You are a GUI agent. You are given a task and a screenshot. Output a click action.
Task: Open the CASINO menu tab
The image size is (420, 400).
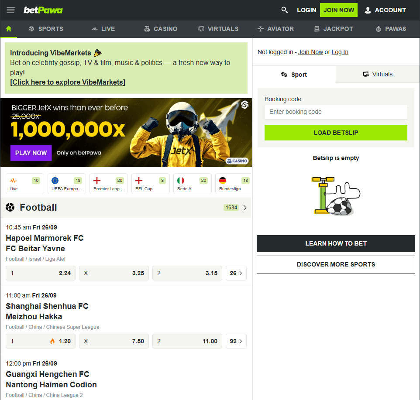pyautogui.click(x=161, y=29)
